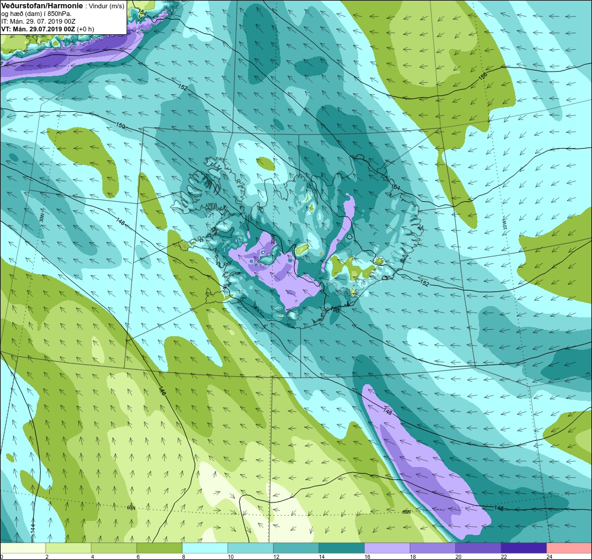The image size is (592, 560).
Task: Click the 20–22 m/s violet legend swatch
Action: pyautogui.click(x=478, y=548)
